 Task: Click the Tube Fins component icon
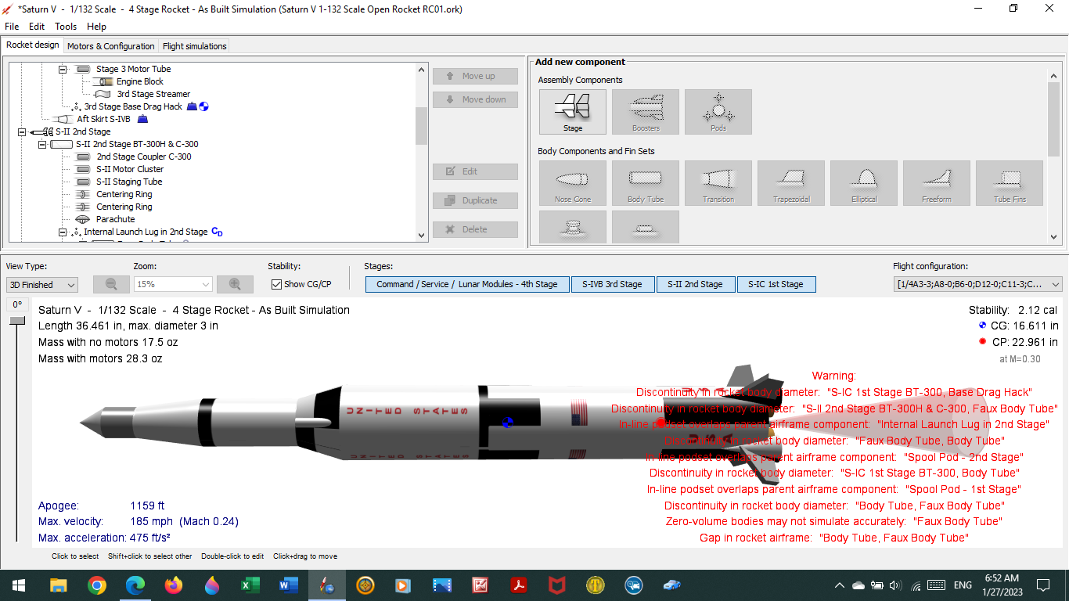tap(1009, 182)
